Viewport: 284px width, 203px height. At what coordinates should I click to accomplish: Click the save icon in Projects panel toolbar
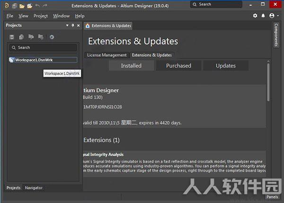tap(12, 37)
